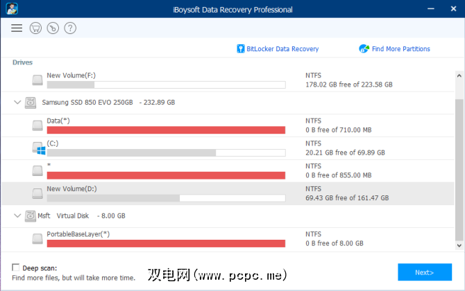465x291 pixels.
Task: Select "Samsung SSD 850 EVO 250GB" text
Action: tap(87, 103)
